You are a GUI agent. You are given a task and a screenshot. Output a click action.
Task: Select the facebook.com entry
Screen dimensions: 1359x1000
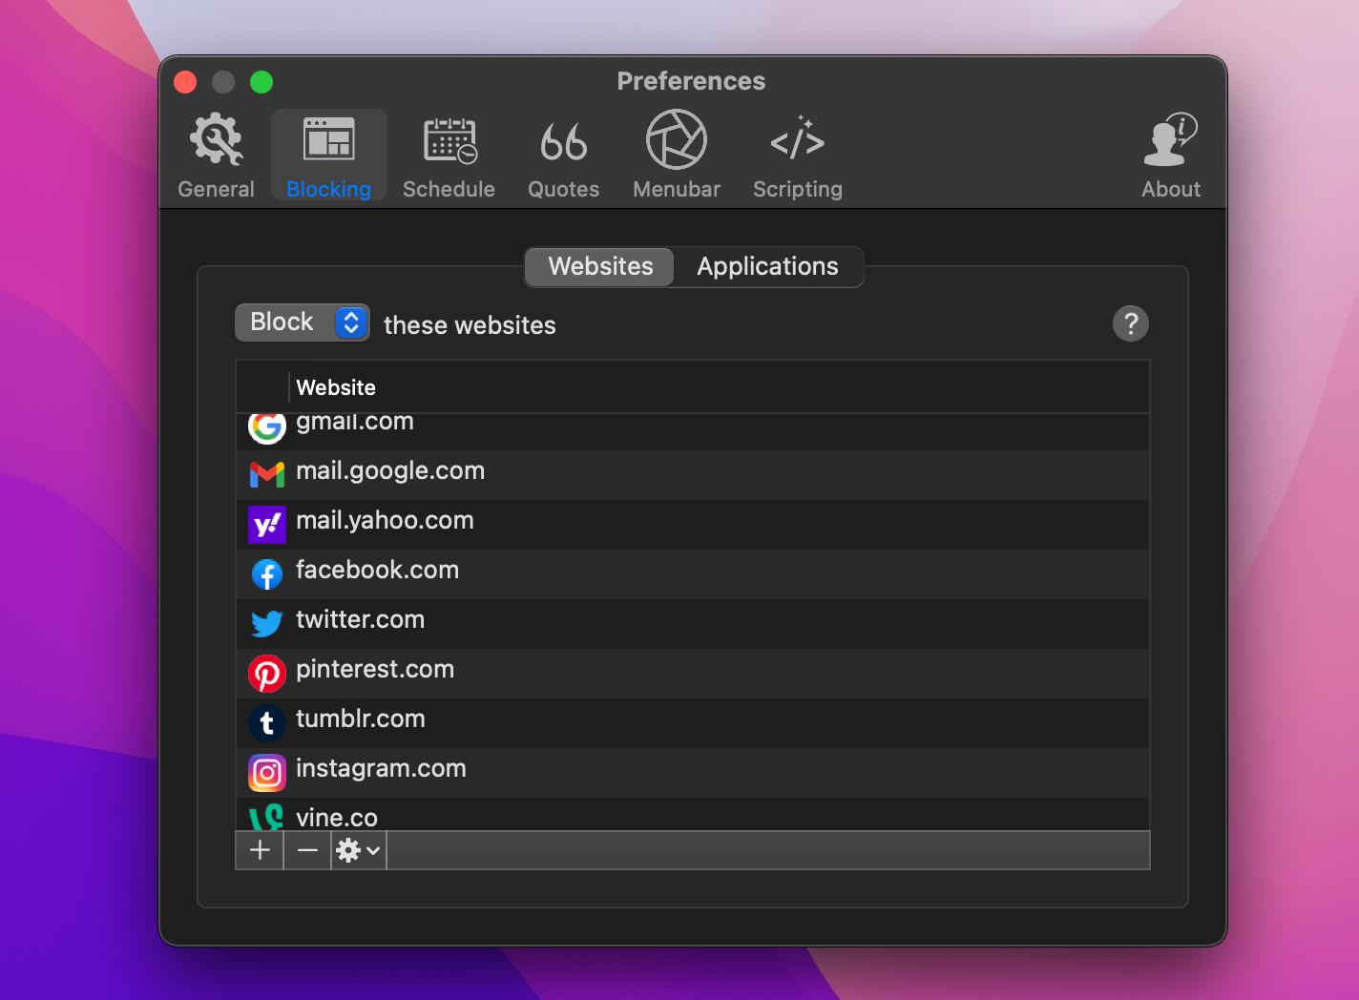[x=377, y=570]
